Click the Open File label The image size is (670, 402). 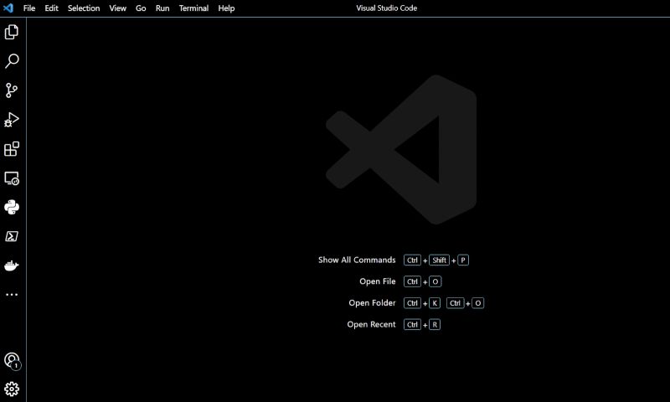(x=378, y=281)
